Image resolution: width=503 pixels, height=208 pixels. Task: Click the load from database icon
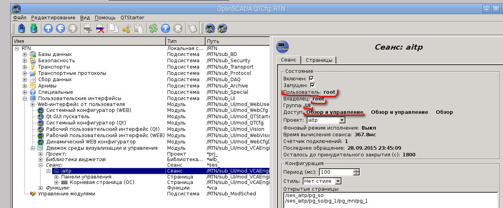click(22, 28)
